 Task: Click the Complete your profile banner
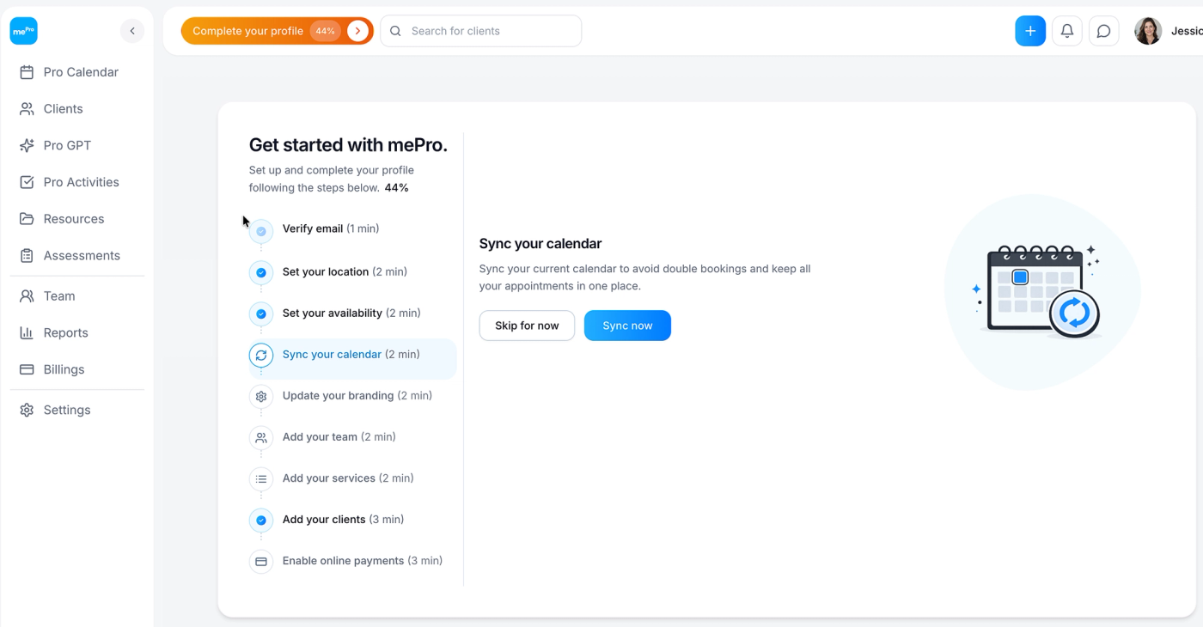point(277,31)
